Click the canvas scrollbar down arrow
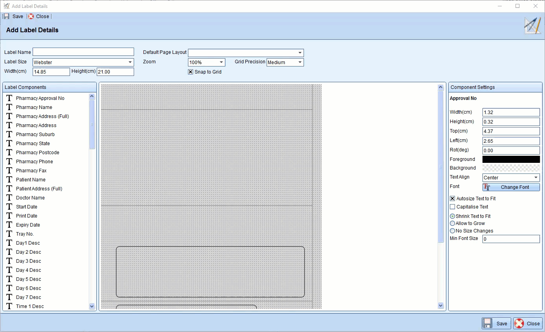The height and width of the screenshot is (332, 545). tap(440, 305)
